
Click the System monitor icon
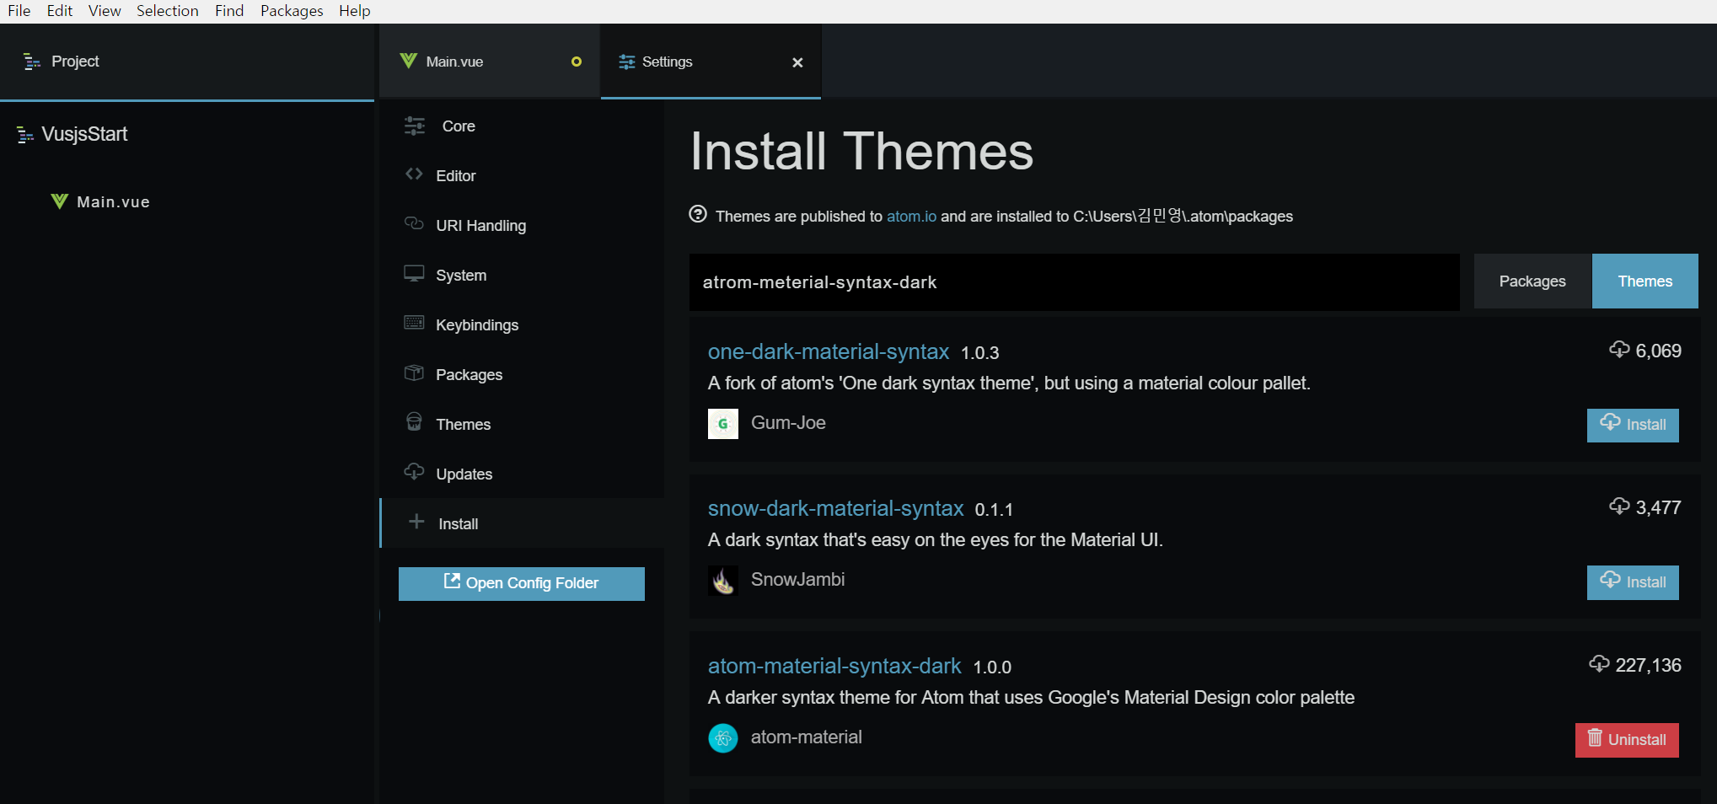pos(414,274)
